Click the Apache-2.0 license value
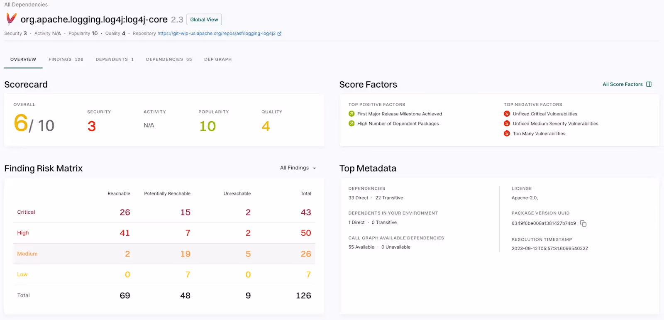The height and width of the screenshot is (320, 664). [x=525, y=198]
